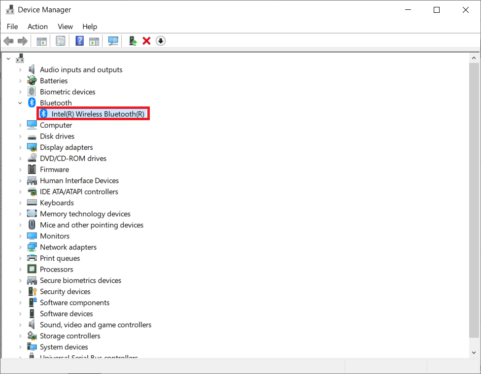Expand the Display adapters category
This screenshot has width=481, height=374.
20,147
